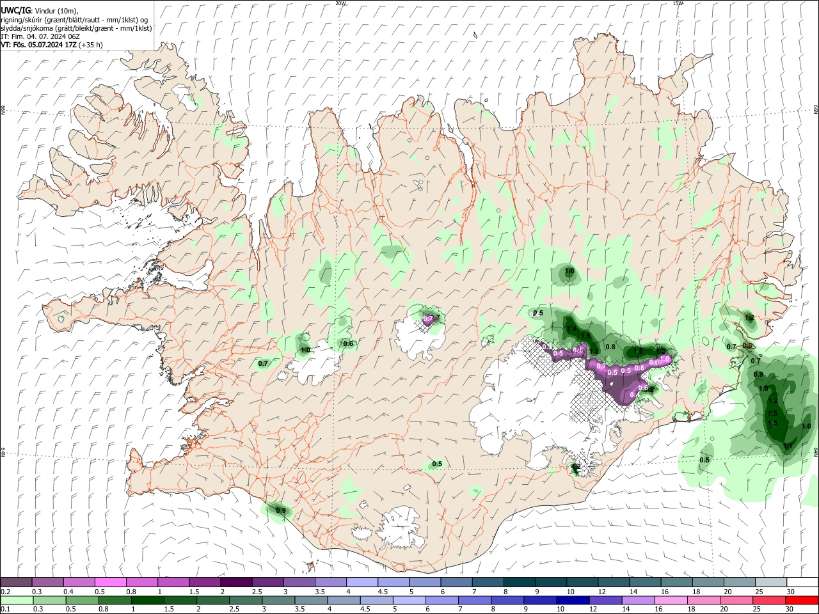The image size is (819, 614).
Task: Select the dark teal 8 mm sleet swatch
Action: pyautogui.click(x=520, y=582)
